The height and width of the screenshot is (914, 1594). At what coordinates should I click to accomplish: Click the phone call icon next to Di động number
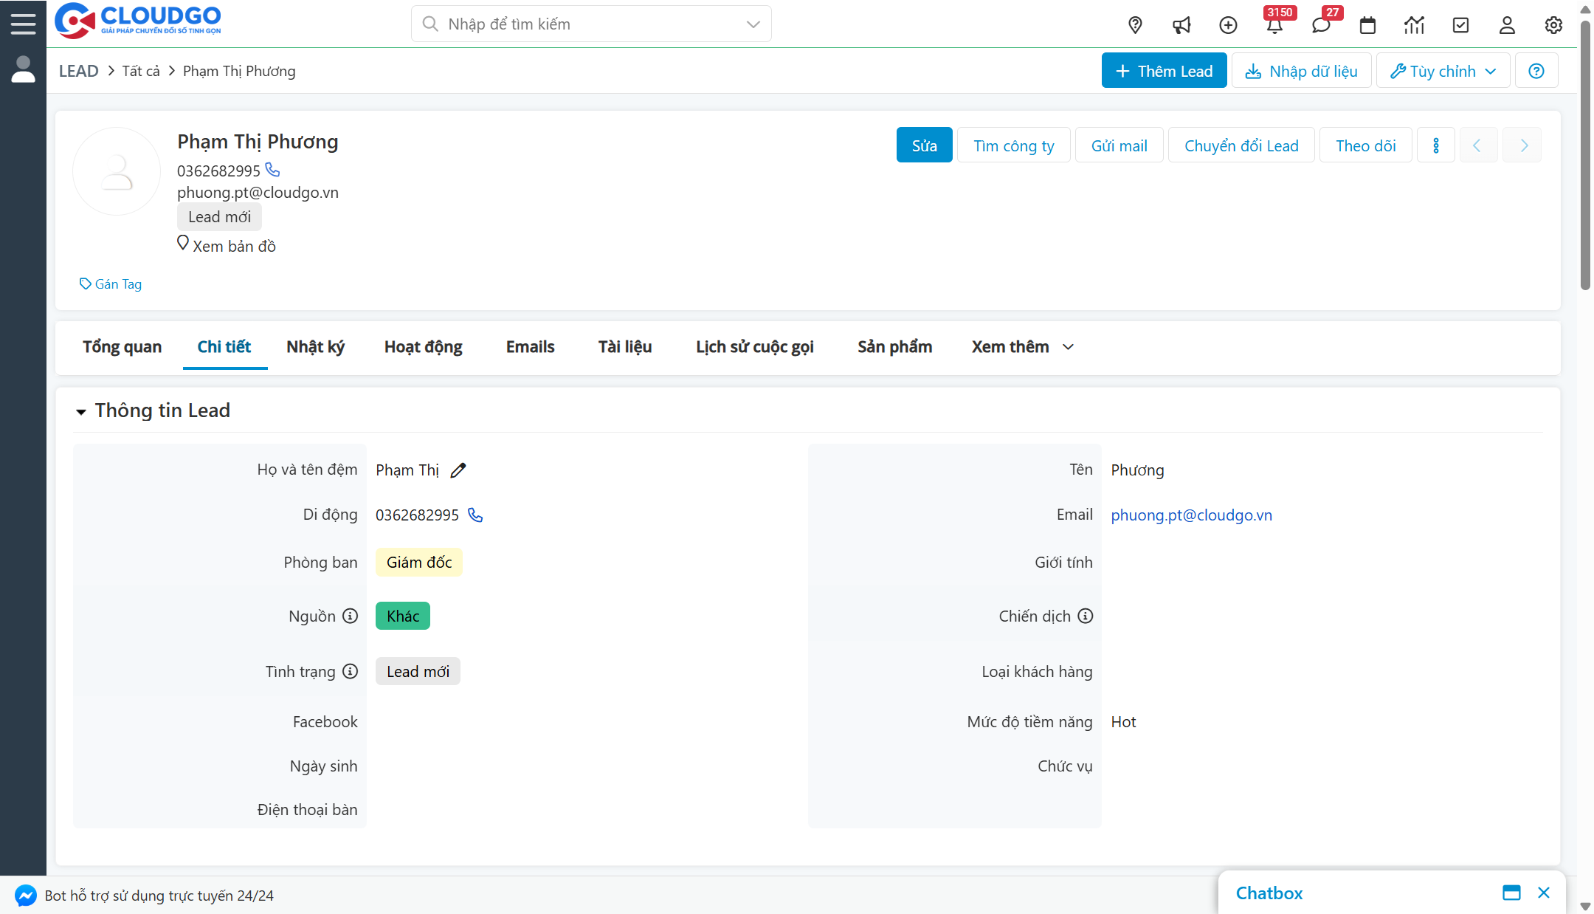tap(475, 515)
